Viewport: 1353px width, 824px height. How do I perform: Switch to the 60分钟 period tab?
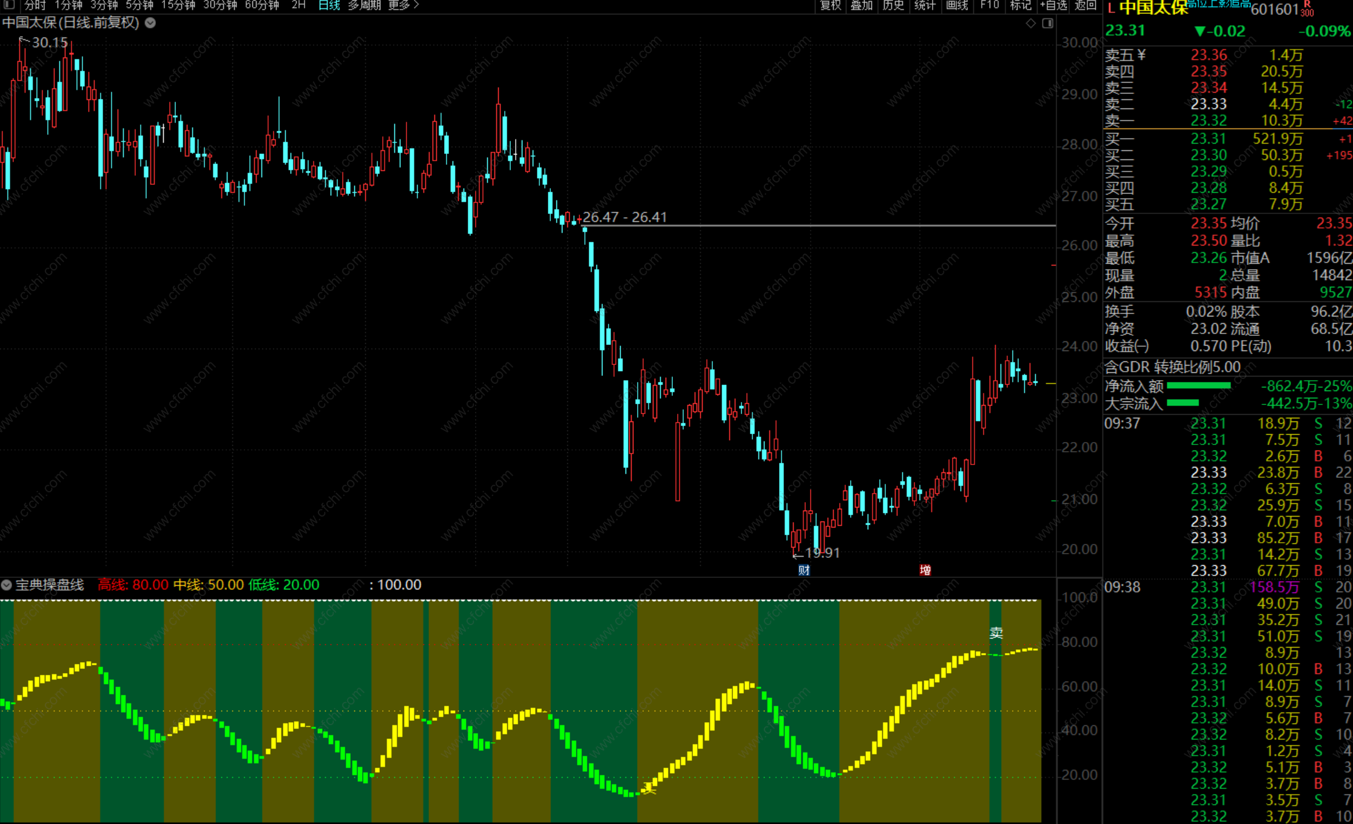coord(261,5)
